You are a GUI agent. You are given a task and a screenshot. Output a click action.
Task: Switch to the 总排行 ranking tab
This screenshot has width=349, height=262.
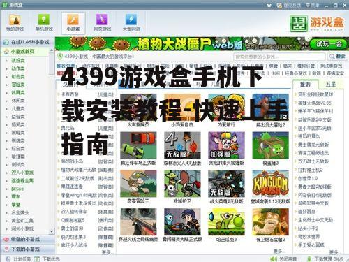tap(70, 85)
